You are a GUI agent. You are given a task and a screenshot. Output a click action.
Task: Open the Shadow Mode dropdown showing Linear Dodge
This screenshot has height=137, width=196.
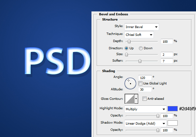pyautogui.click(x=145, y=123)
